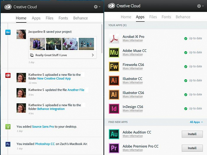Click the Photoshop icon in activity feed

8,144
